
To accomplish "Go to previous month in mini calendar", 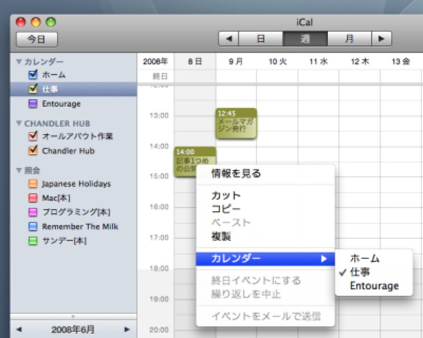I will tap(19, 329).
